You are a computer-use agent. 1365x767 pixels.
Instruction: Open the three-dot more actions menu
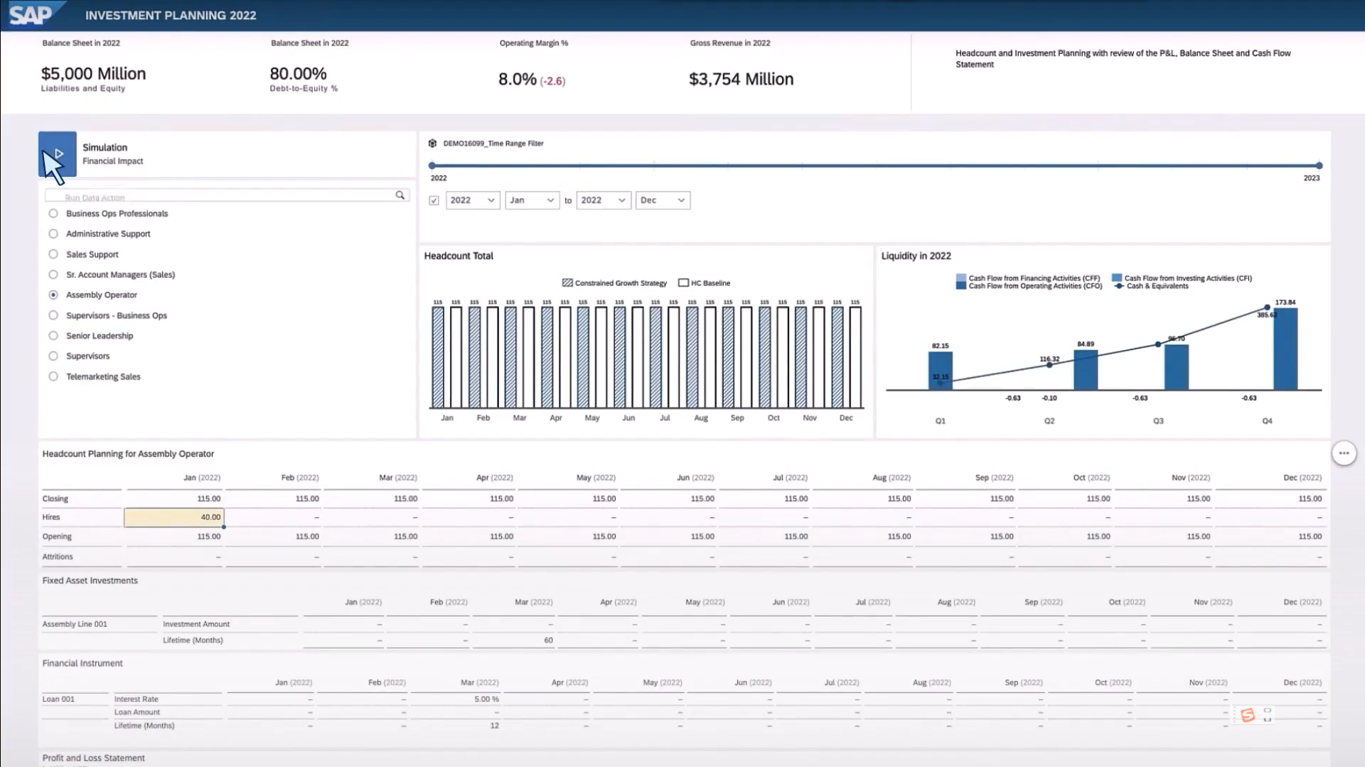1343,453
